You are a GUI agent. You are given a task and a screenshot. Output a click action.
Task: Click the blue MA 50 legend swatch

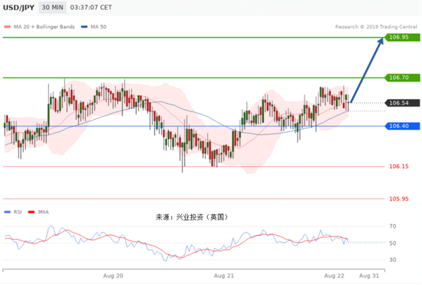point(84,27)
